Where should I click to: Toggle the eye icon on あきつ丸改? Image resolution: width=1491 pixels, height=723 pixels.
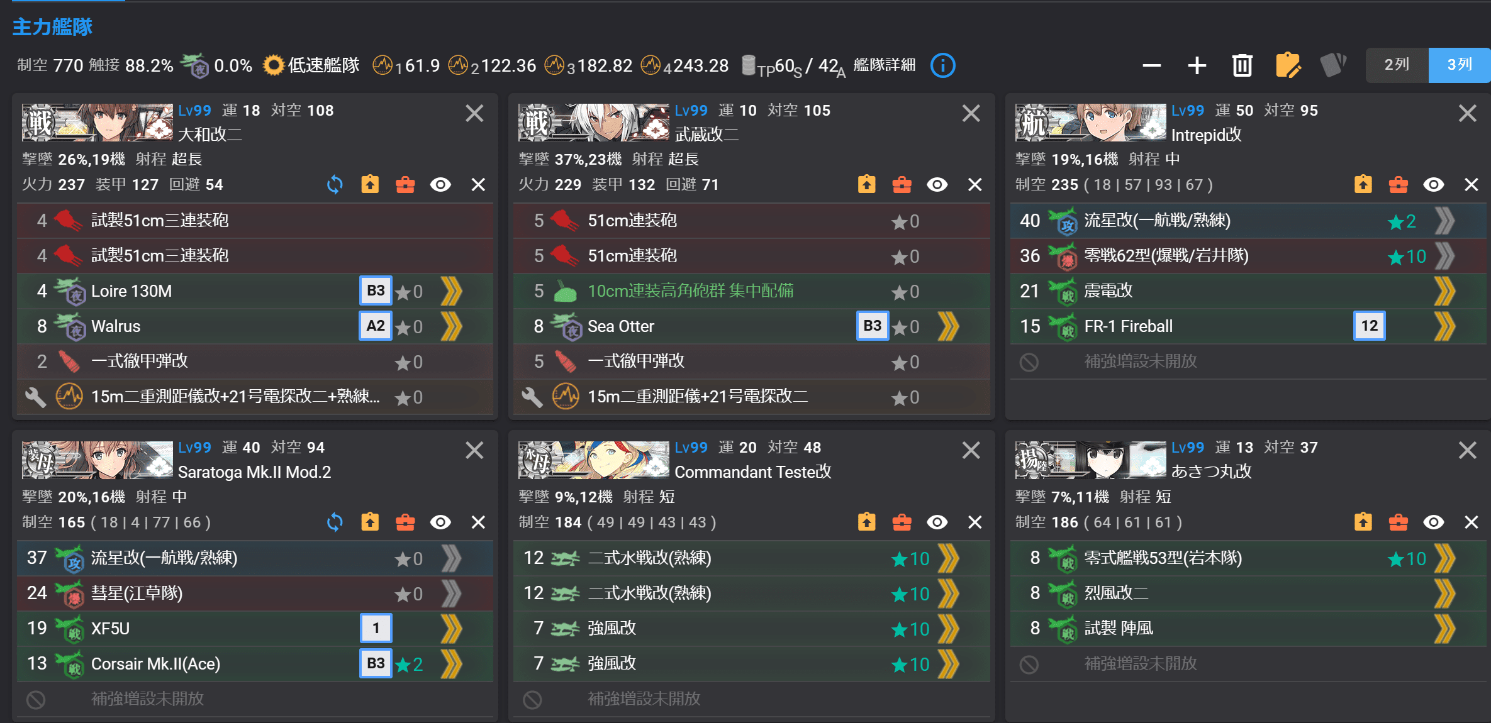1434,522
